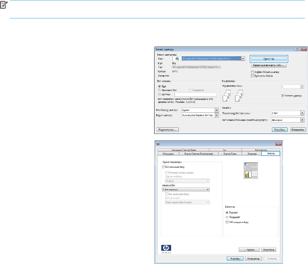Toggle the Реттеп шығару collate checkbox

[x=282, y=96]
